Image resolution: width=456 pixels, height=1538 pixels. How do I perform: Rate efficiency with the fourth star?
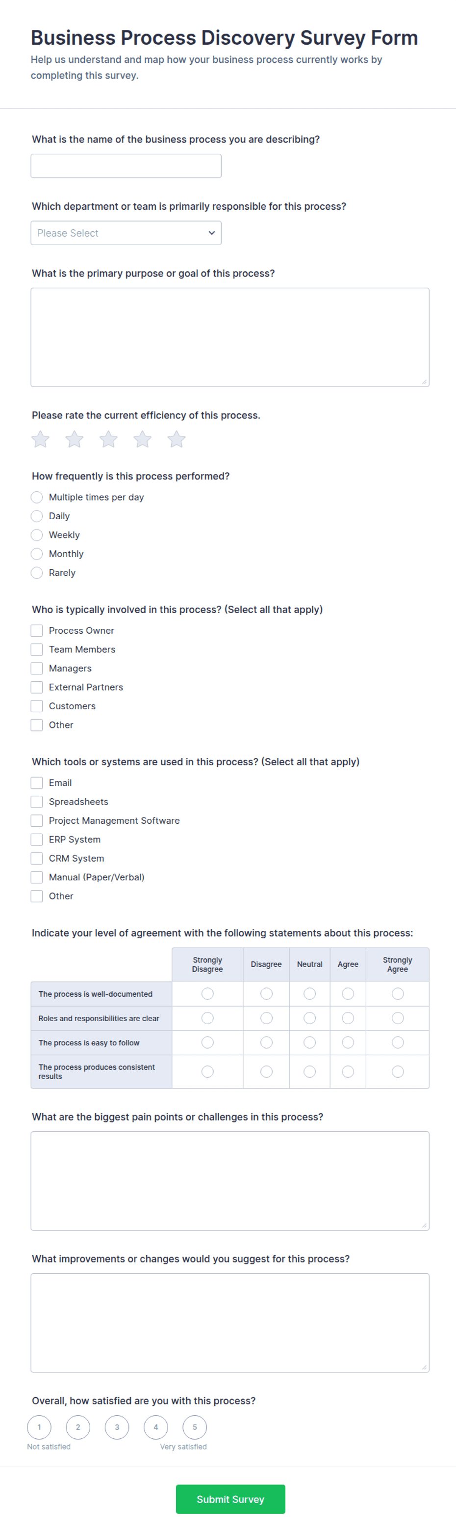[143, 440]
